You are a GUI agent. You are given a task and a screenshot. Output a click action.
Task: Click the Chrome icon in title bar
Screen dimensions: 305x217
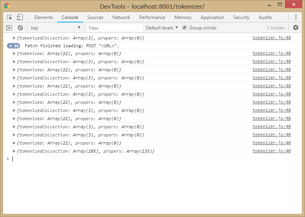(x=7, y=6)
